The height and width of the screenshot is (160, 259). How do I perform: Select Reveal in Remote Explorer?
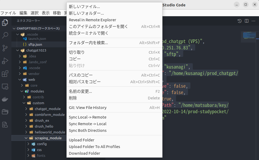coord(114,20)
